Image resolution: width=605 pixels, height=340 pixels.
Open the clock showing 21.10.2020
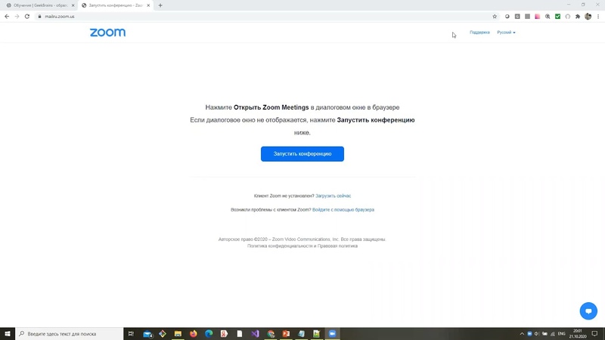[578, 334]
